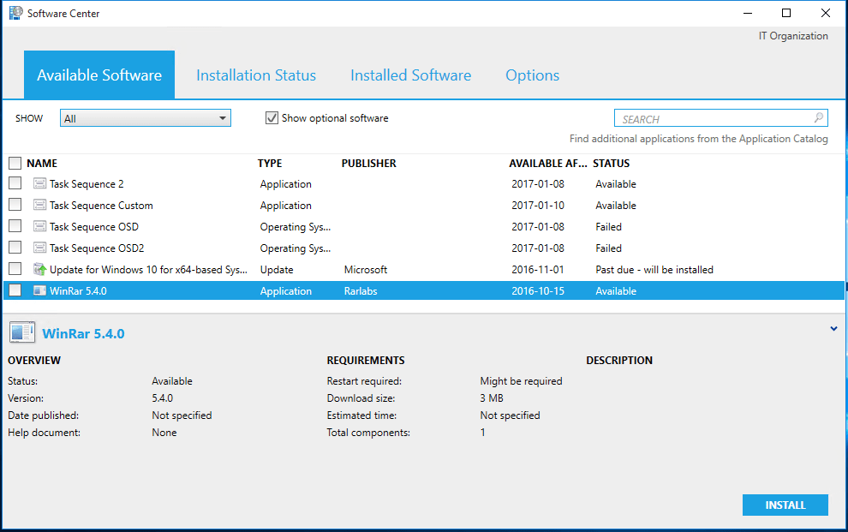
Task: Click 'Might be required' restart value
Action: pyautogui.click(x=522, y=381)
